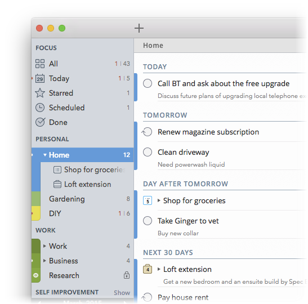Viewport: 308px width, 304px height.
Task: Expand the Work list in sidebar
Action: (x=44, y=246)
